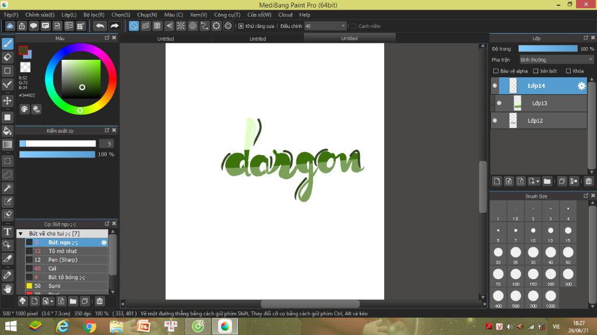Select the Lớp13 layer thumbnail
This screenshot has height=335, width=597.
(x=518, y=104)
